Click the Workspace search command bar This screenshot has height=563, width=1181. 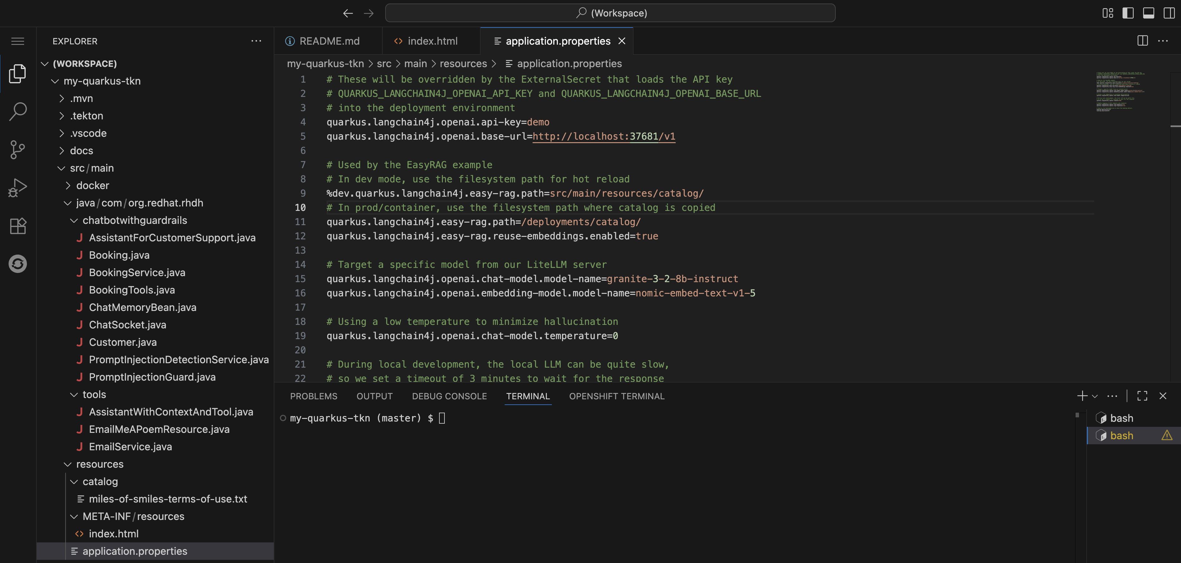click(610, 13)
